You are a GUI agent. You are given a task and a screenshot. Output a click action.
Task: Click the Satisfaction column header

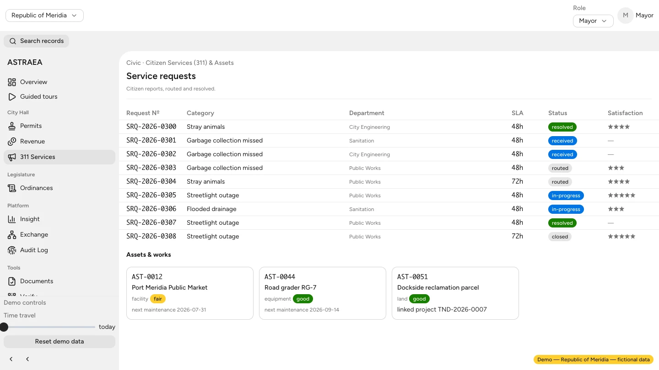[x=625, y=113]
